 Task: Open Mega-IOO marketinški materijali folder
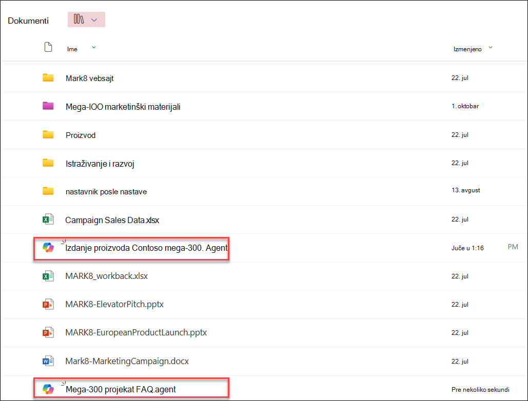point(123,107)
